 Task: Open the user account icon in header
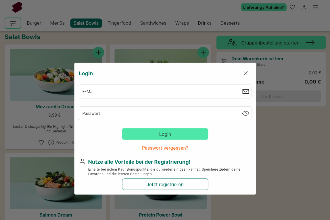(304, 7)
